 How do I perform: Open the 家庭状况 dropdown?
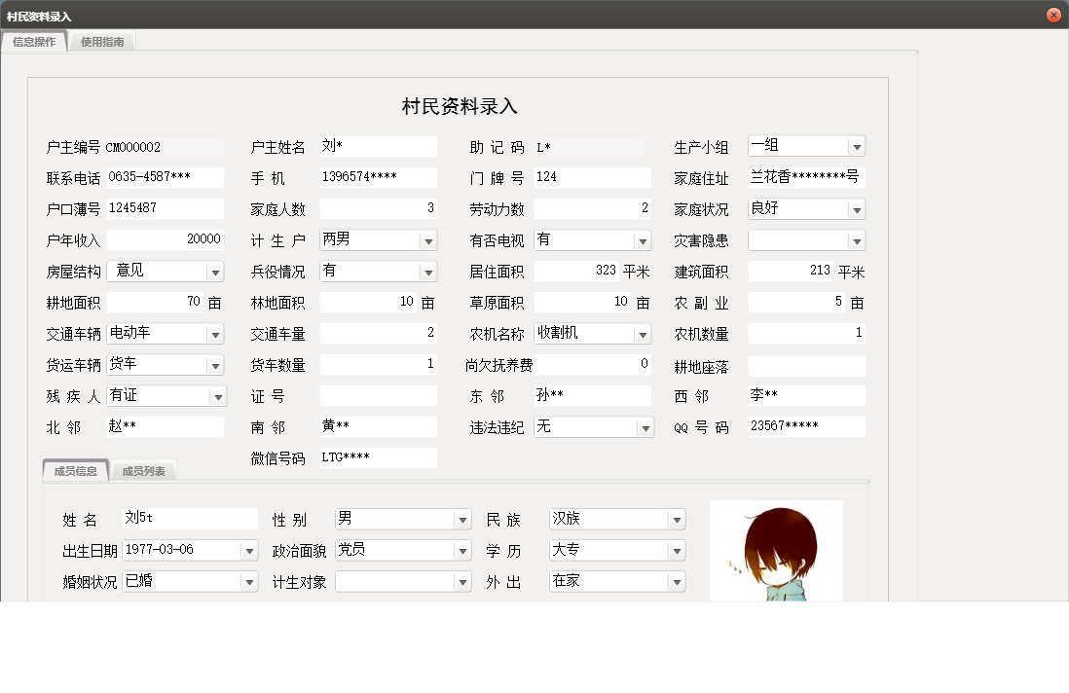pos(857,210)
